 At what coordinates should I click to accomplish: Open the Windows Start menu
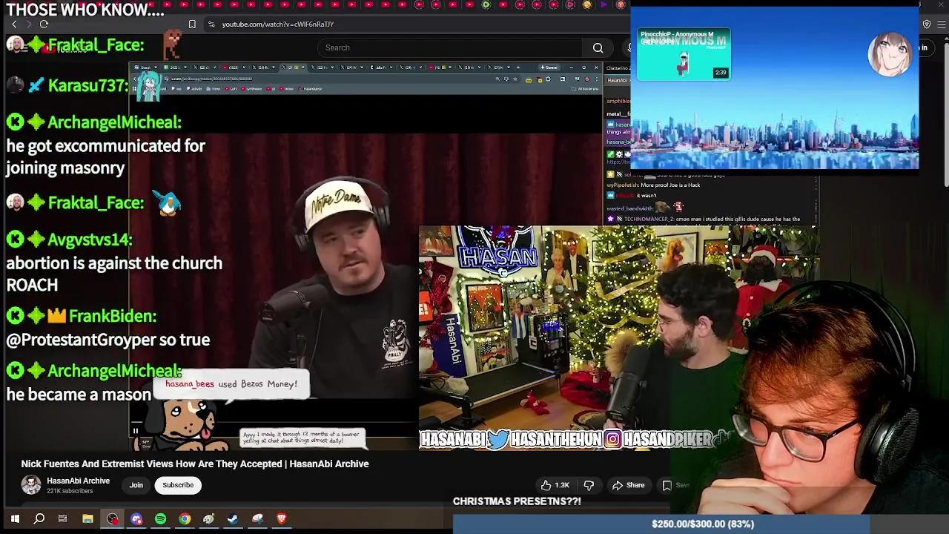click(15, 519)
